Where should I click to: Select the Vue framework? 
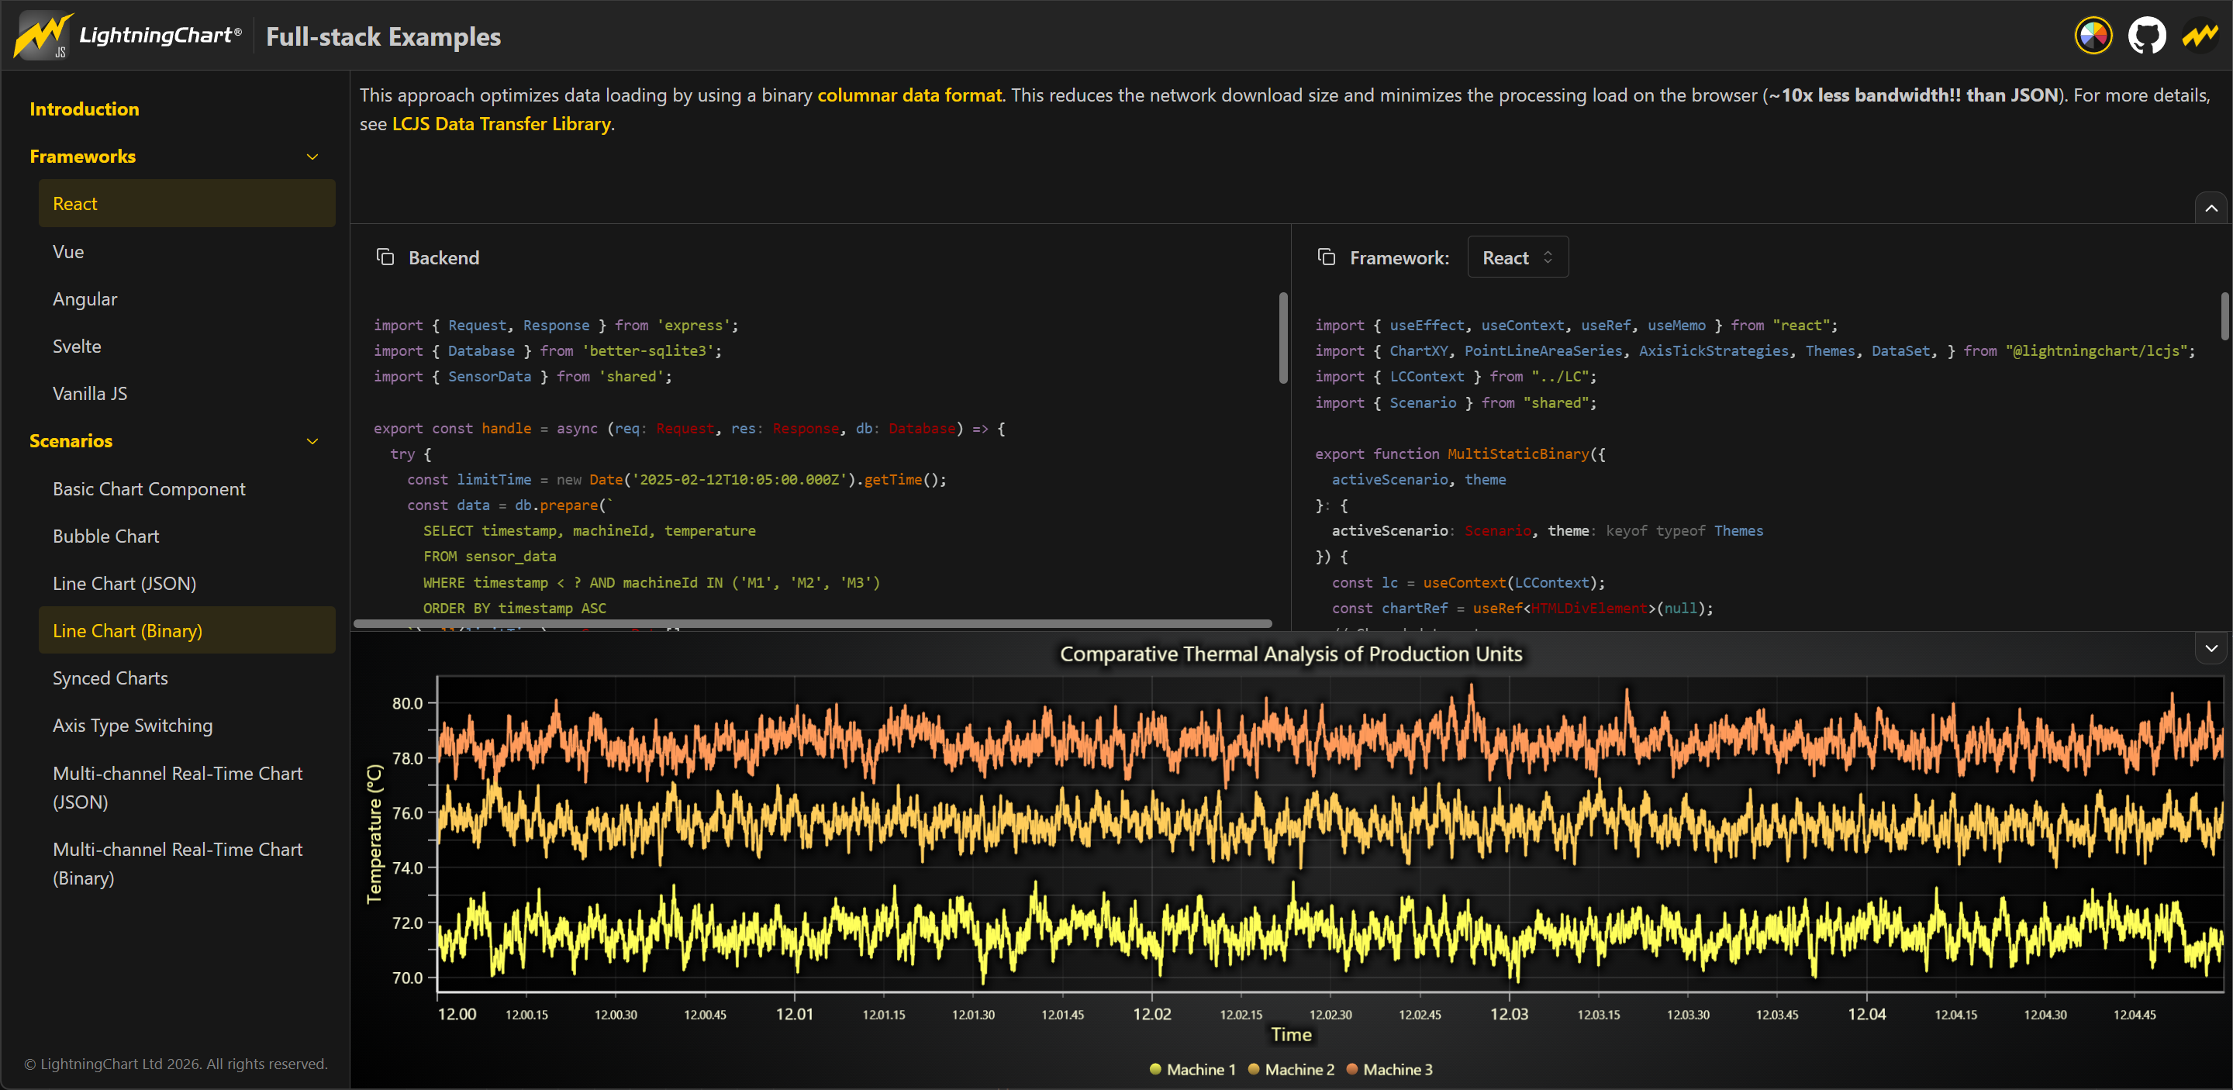186,251
